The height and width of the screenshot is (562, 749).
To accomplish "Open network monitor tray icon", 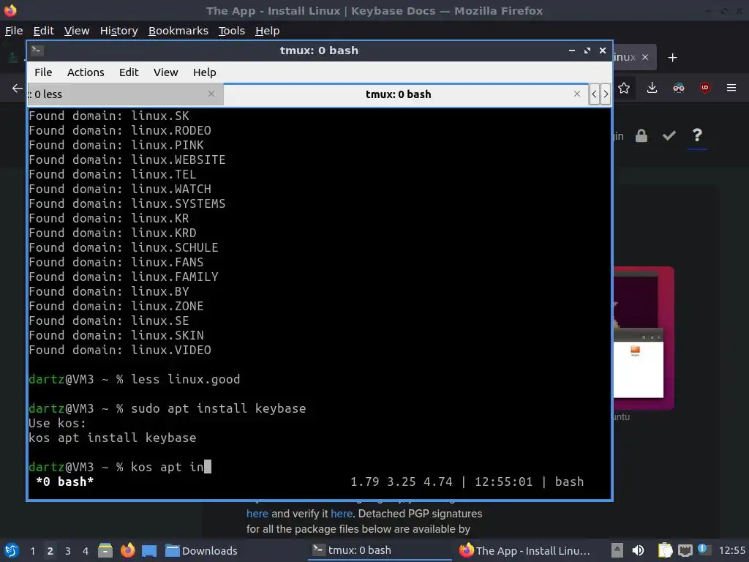I will pos(685,550).
